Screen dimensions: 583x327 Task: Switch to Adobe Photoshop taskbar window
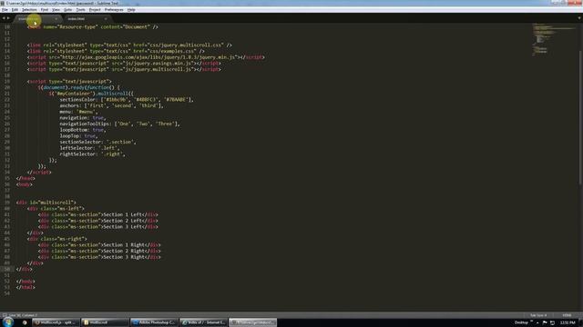[x=154, y=322]
